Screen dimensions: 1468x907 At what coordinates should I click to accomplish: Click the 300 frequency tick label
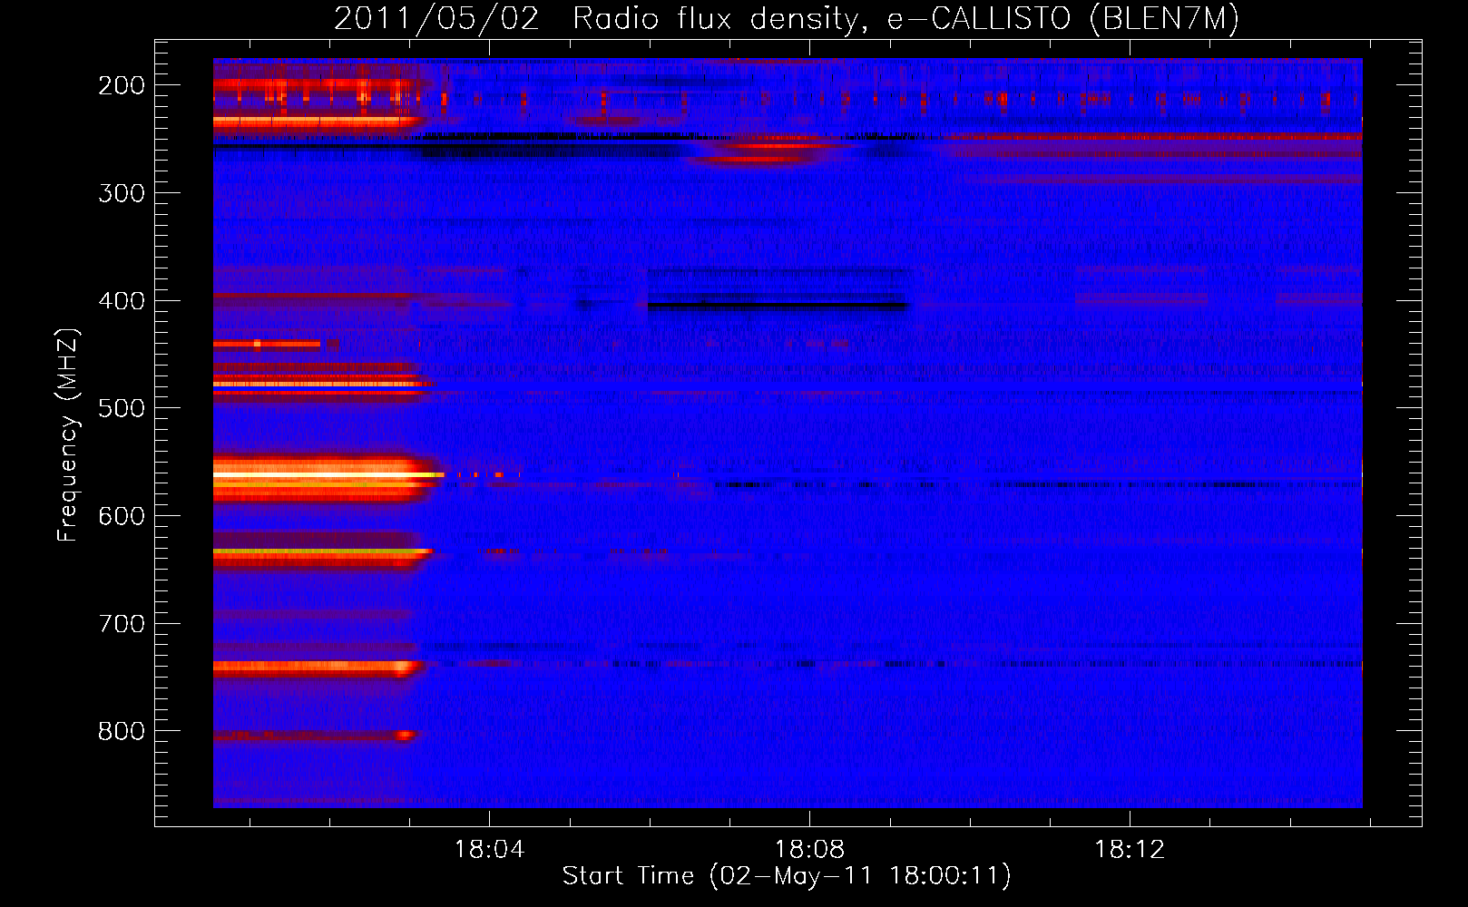[122, 193]
